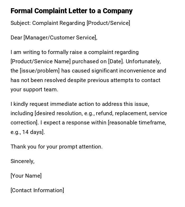Select the [issue/problem] placeholder

coord(40,71)
